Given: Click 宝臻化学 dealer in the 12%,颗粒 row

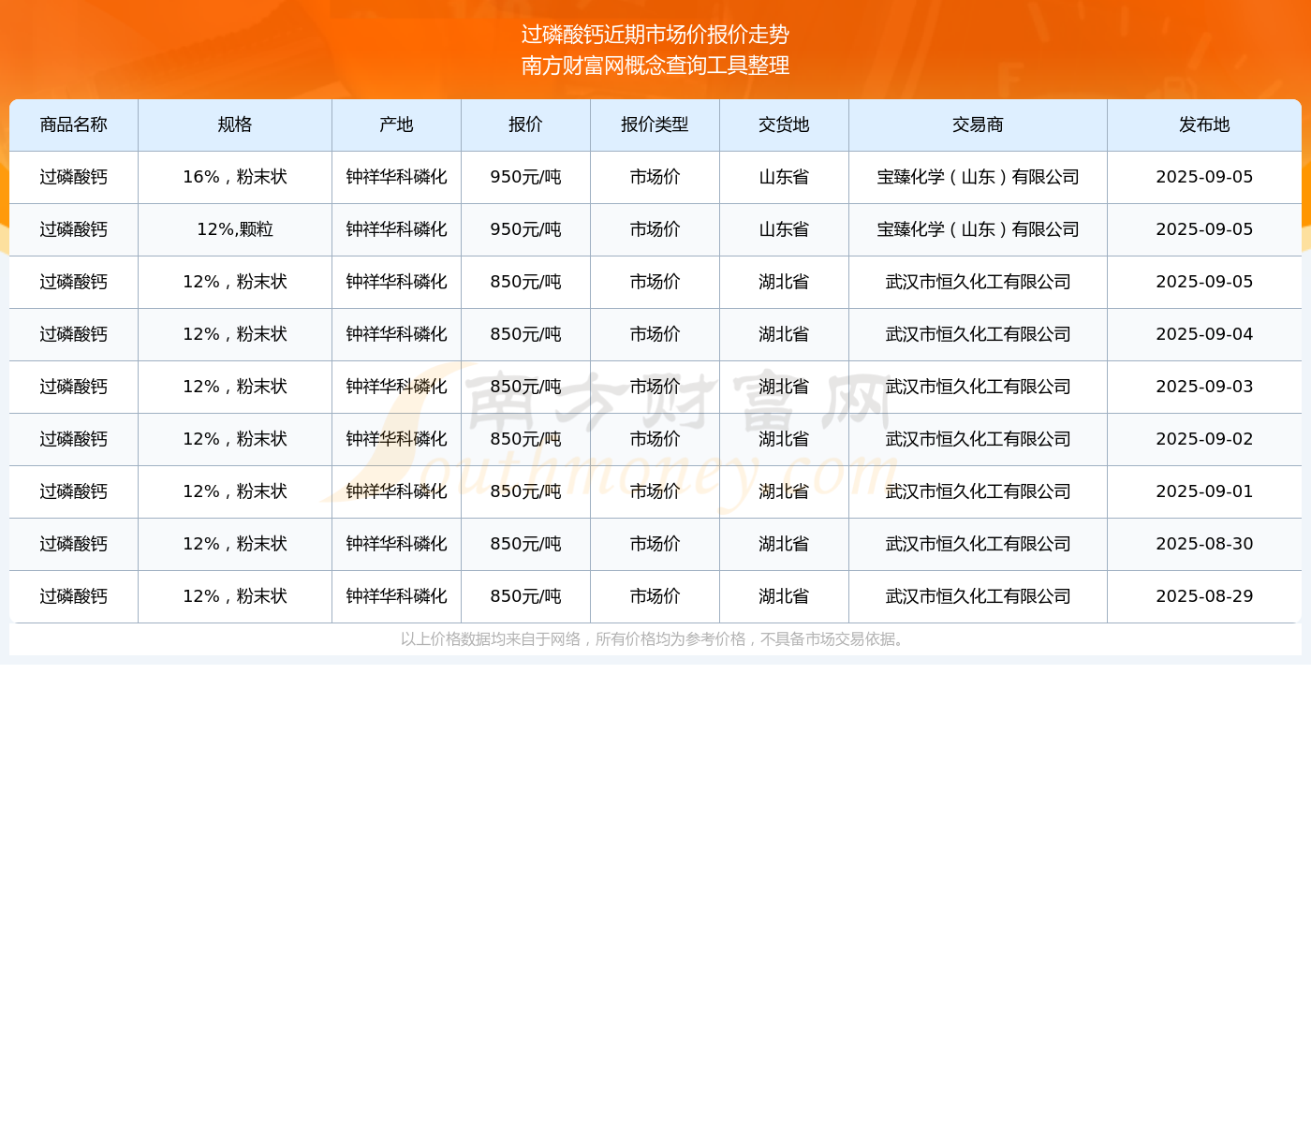Looking at the screenshot, I should coord(978,229).
